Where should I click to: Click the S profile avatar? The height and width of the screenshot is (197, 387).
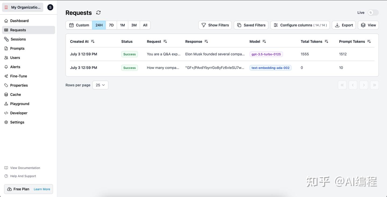point(50,7)
